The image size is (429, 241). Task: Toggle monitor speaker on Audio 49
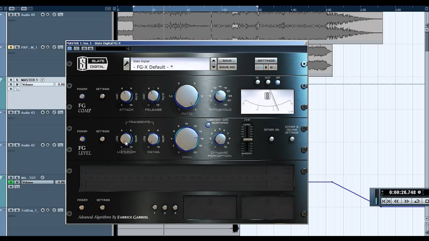point(48,15)
